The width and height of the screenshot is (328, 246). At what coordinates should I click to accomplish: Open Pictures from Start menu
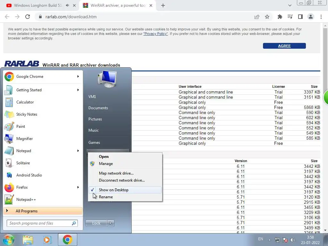pos(95,119)
